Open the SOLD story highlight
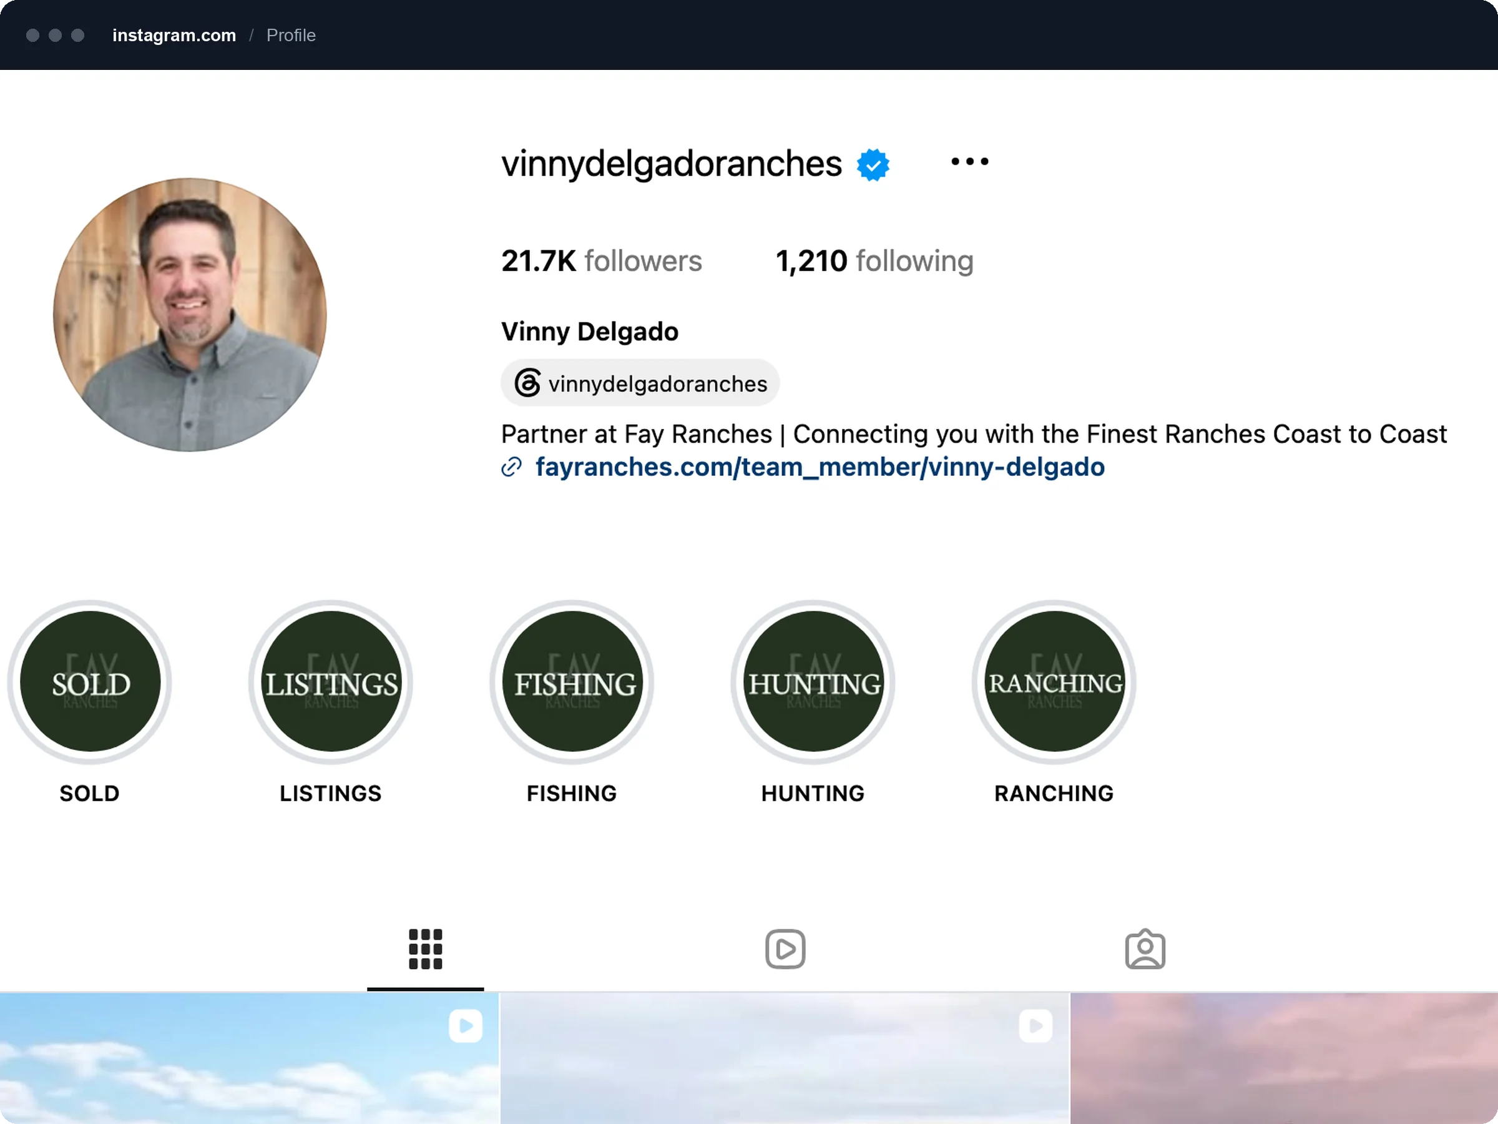The width and height of the screenshot is (1498, 1124). [90, 682]
